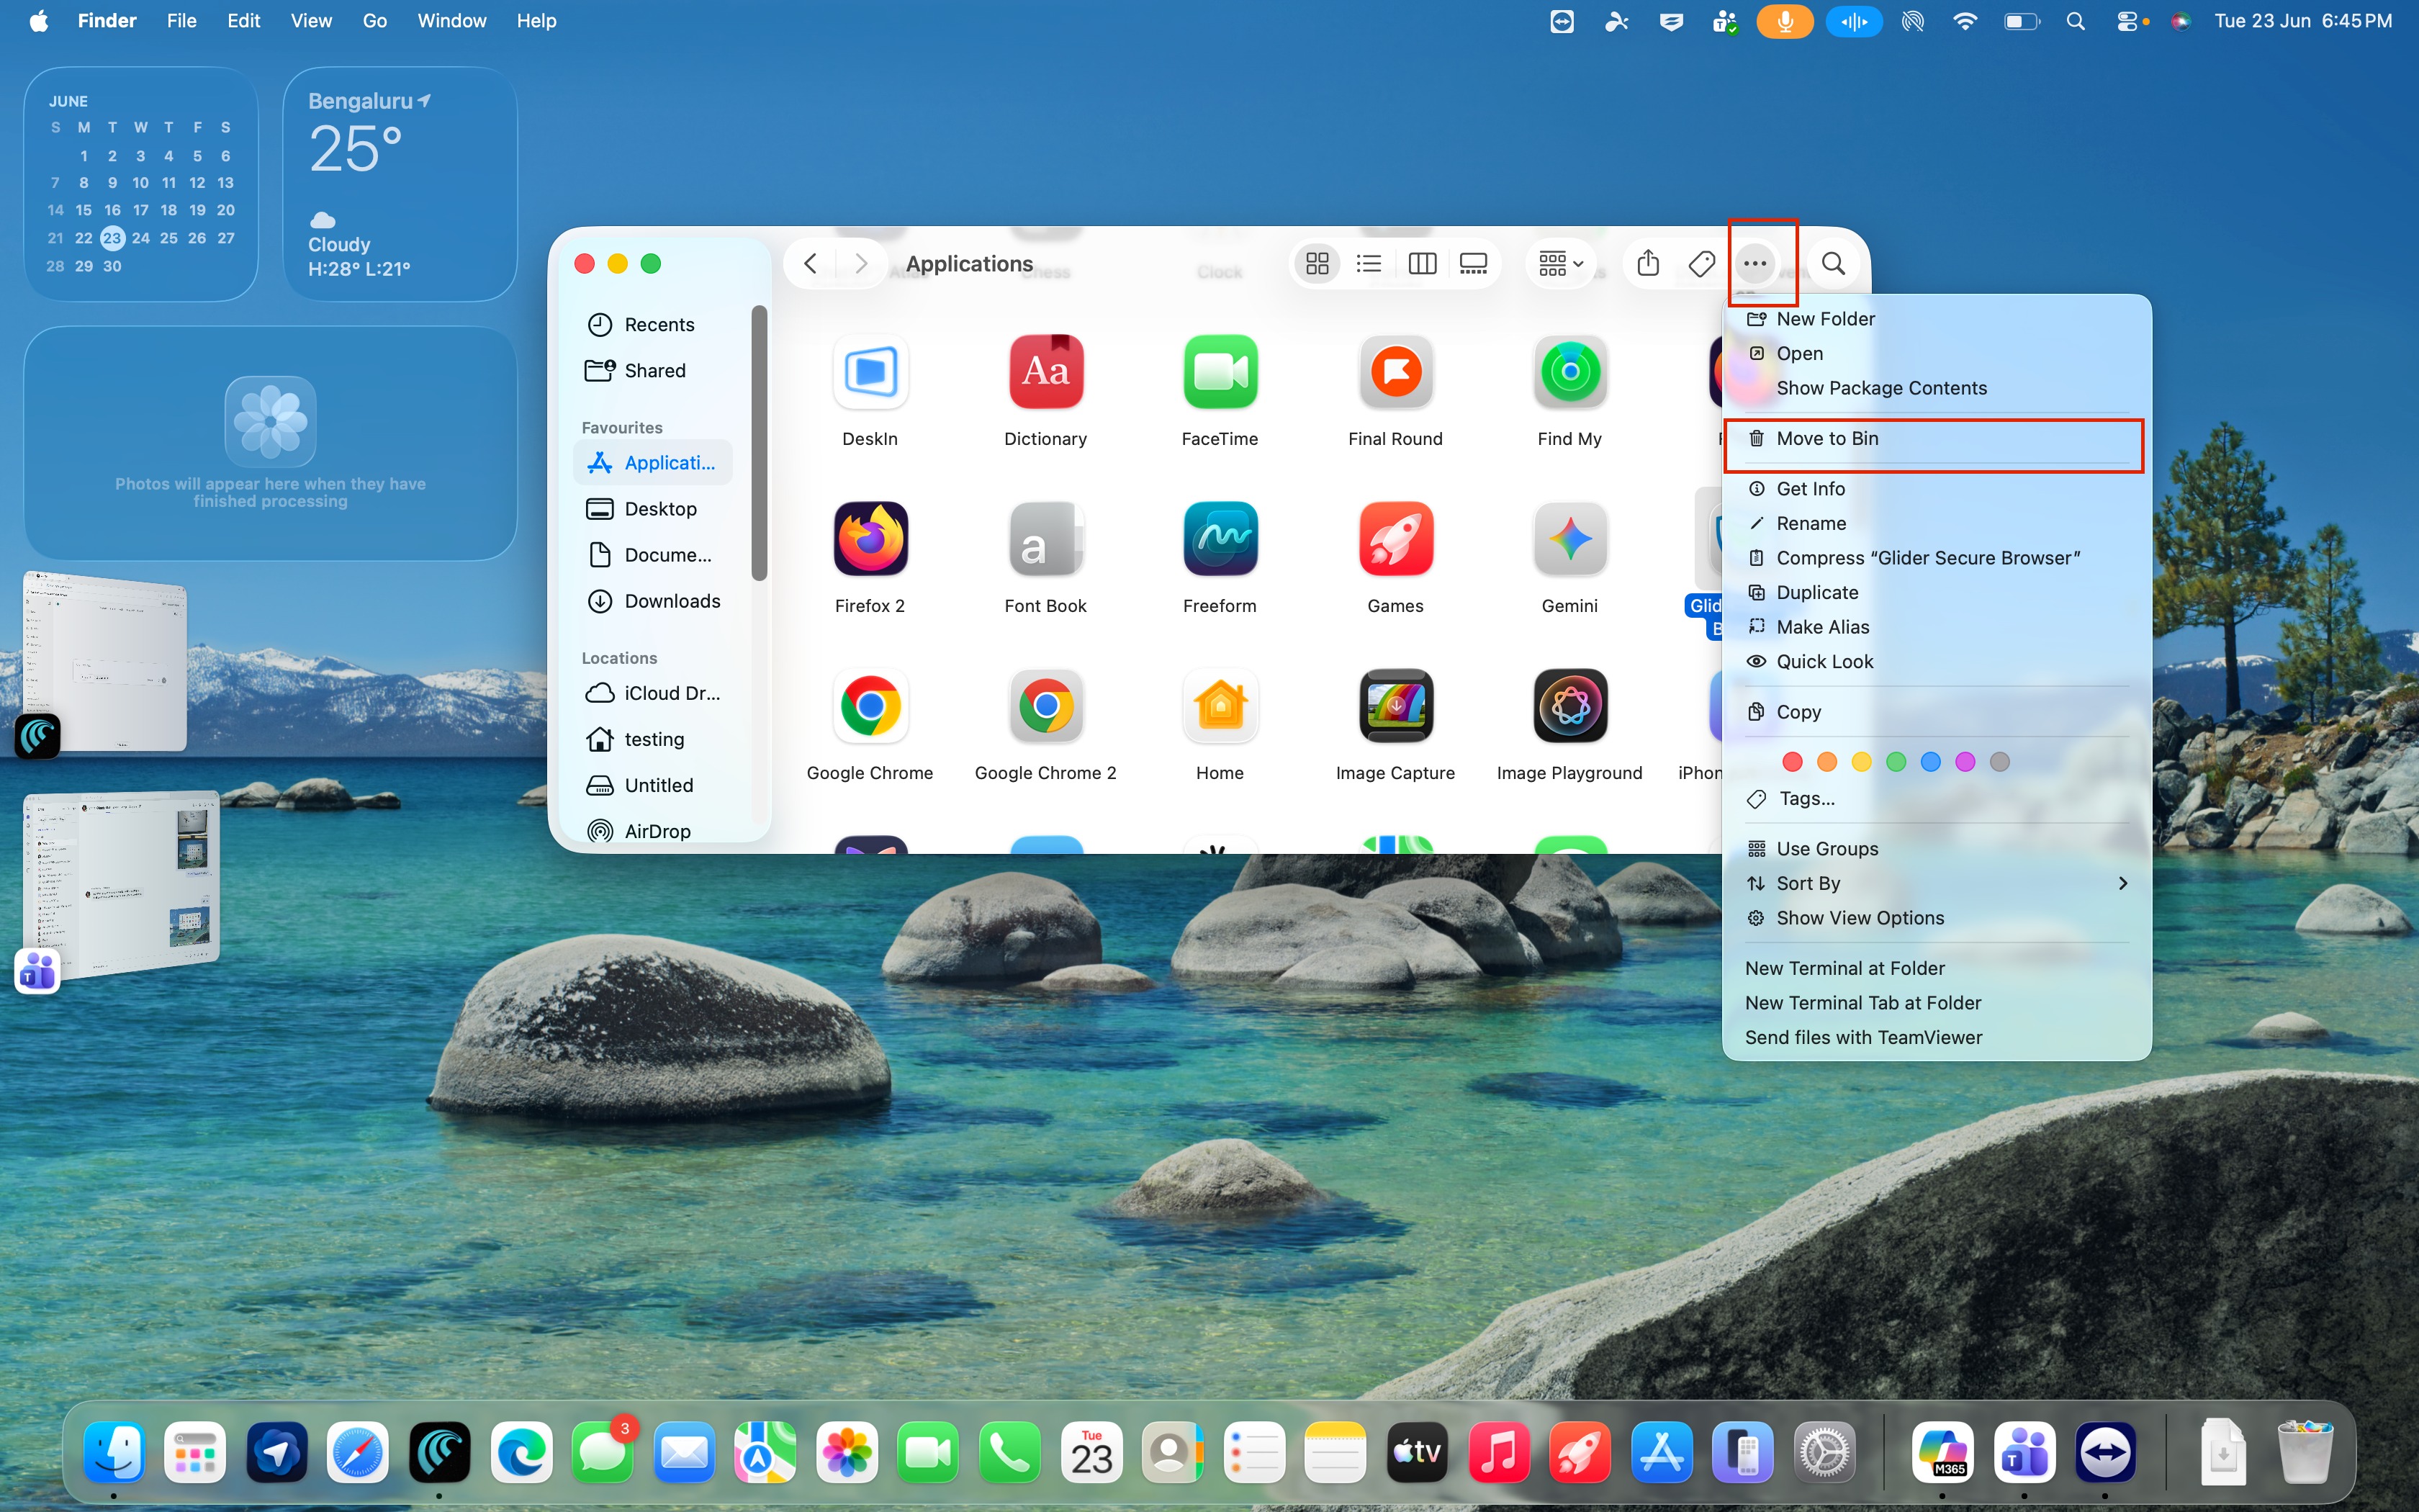Choose Show View Options
This screenshot has height=1512, width=2419.
point(1936,917)
